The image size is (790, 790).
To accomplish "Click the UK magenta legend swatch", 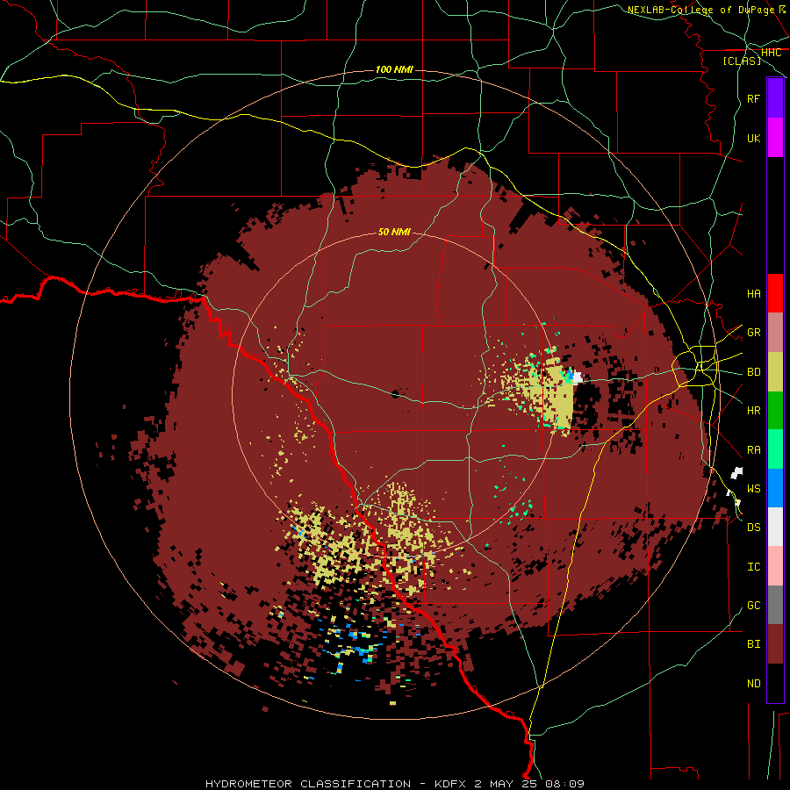I will point(775,138).
